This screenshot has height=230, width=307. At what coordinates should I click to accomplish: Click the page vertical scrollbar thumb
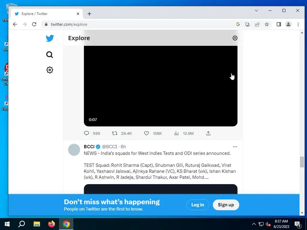click(302, 162)
